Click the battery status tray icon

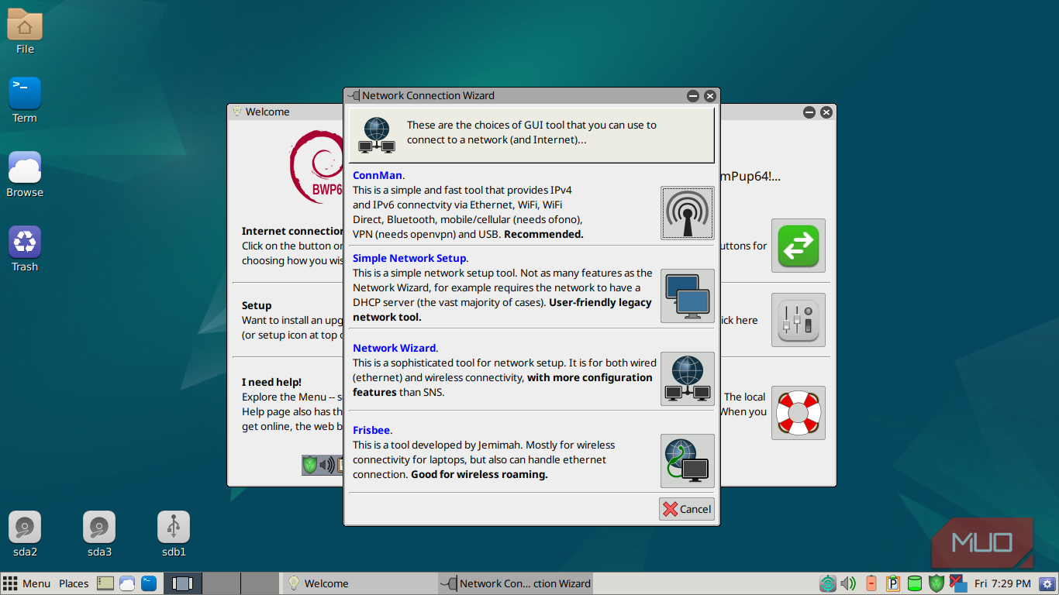click(871, 583)
